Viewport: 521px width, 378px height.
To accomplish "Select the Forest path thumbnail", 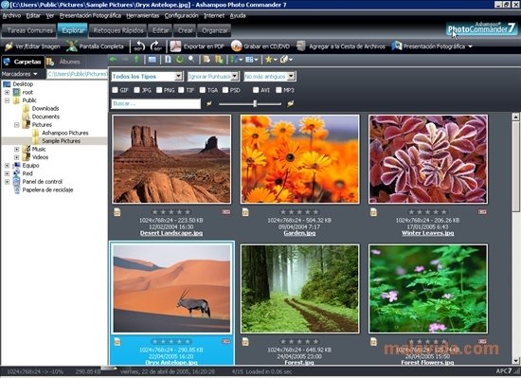I will click(x=299, y=289).
